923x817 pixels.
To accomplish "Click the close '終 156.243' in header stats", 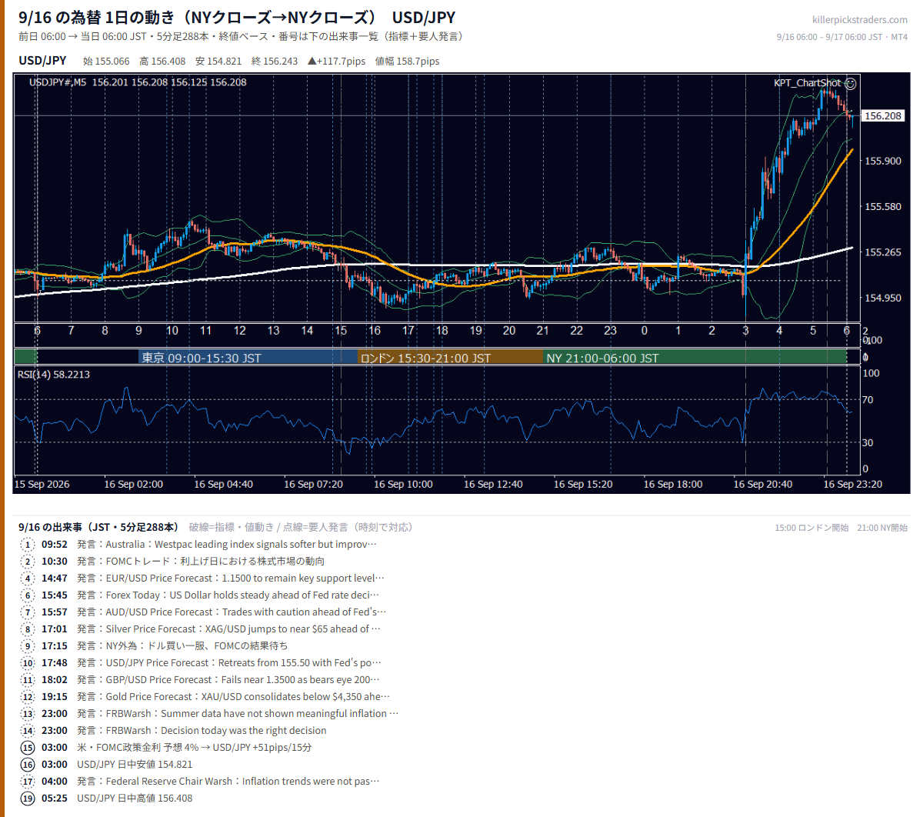I will [x=275, y=62].
